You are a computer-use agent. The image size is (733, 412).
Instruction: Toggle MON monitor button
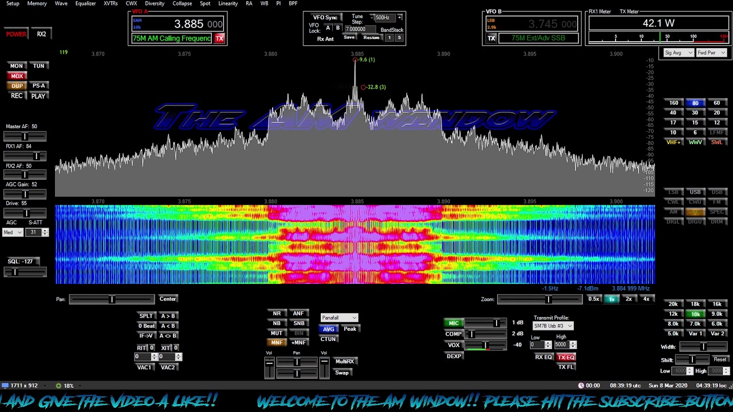(x=17, y=66)
